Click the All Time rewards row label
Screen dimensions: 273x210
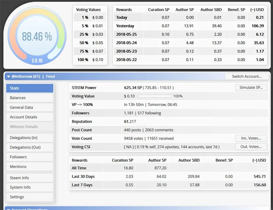pyautogui.click(x=79, y=168)
